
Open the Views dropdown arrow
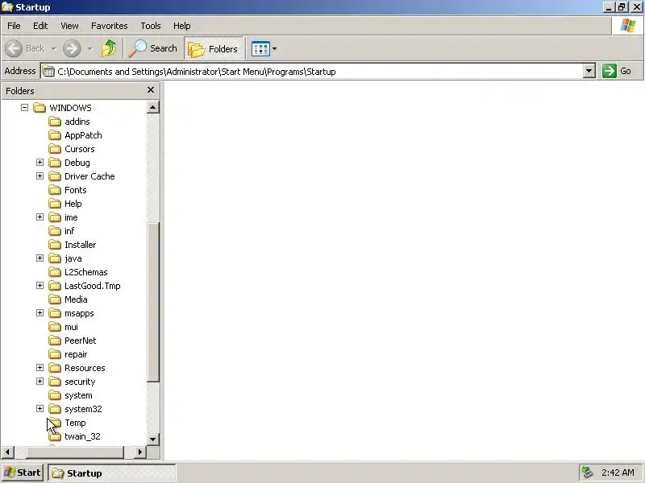point(274,49)
